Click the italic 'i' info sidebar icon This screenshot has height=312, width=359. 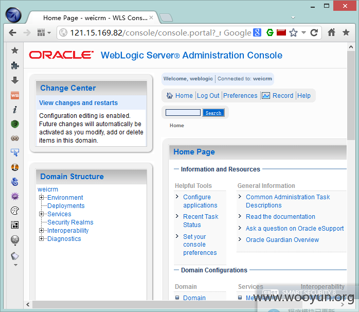15,110
